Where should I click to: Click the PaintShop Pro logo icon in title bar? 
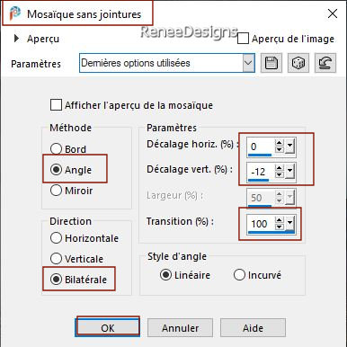pos(14,13)
